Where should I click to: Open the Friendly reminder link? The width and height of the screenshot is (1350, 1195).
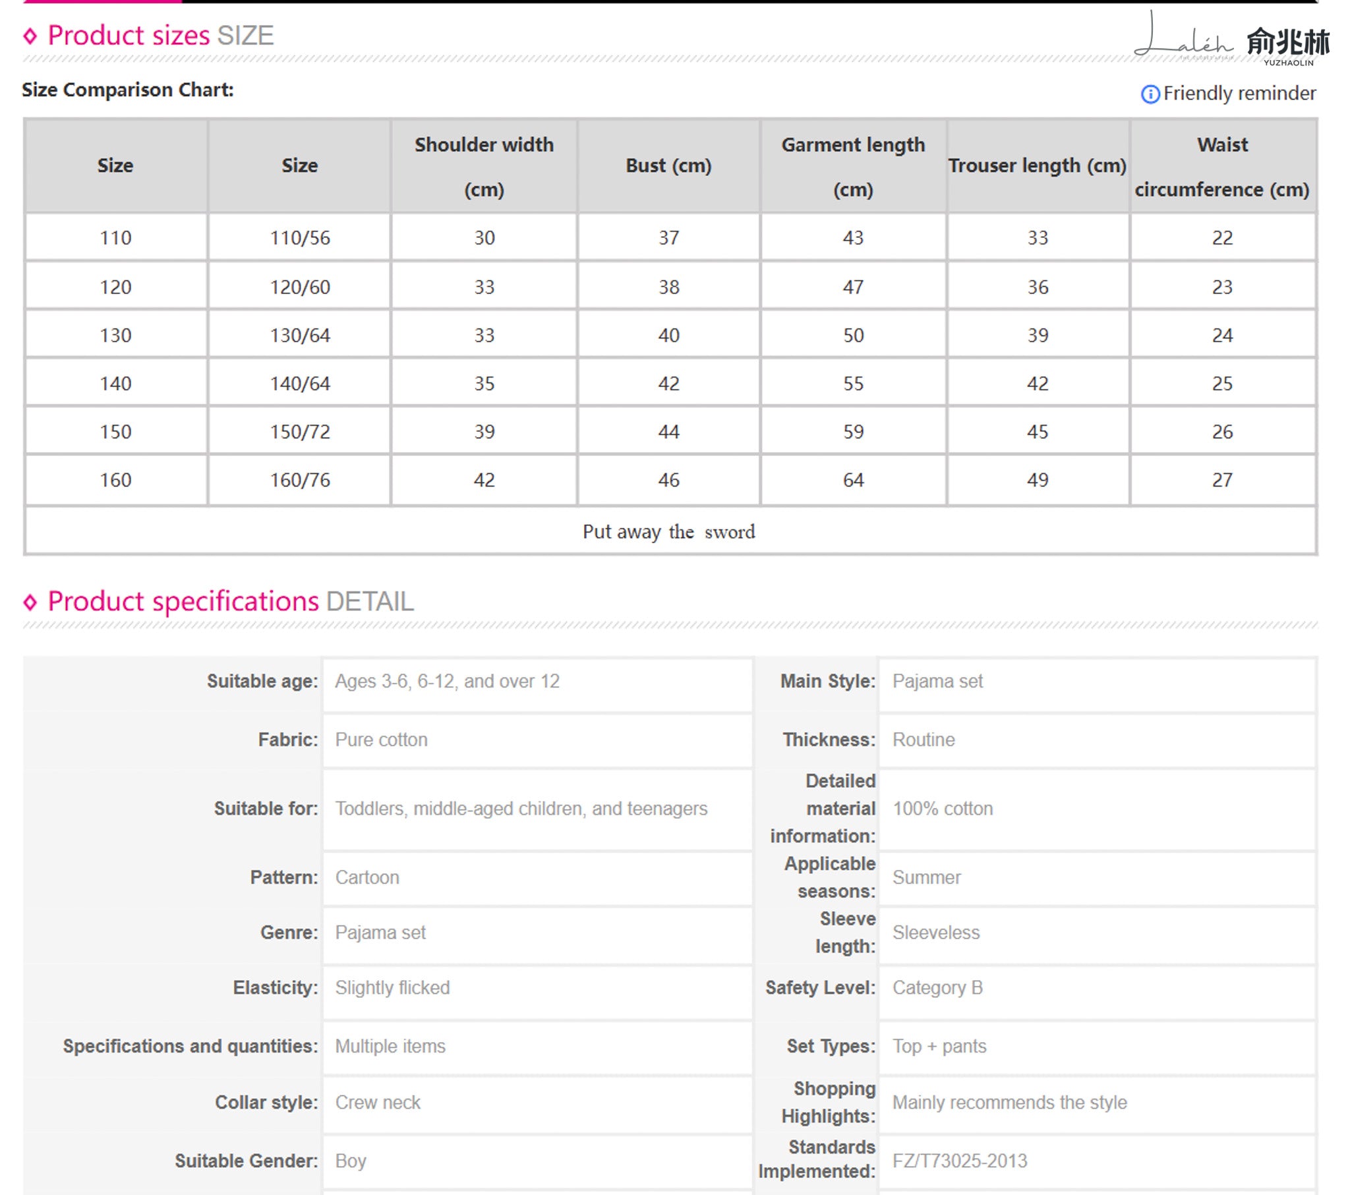[1239, 93]
